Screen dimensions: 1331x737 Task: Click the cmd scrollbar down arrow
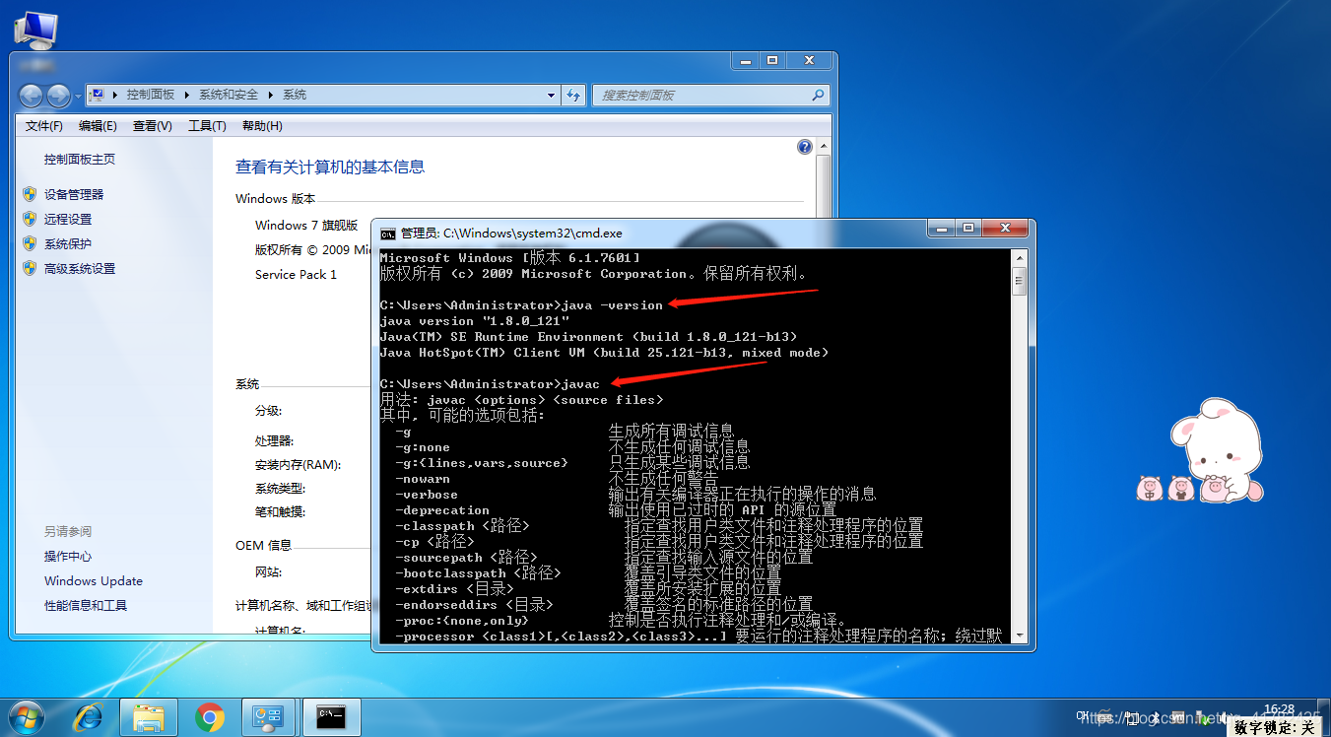point(1020,636)
